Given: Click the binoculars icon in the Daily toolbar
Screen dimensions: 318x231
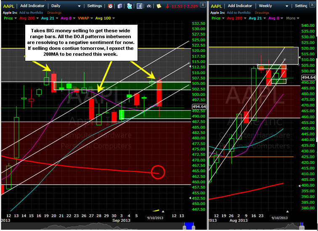Looking at the screenshot, I should 149,6.
